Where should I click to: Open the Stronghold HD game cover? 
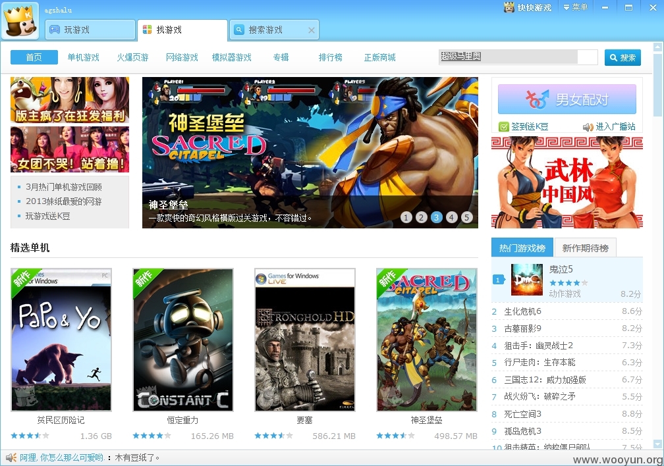click(x=305, y=340)
